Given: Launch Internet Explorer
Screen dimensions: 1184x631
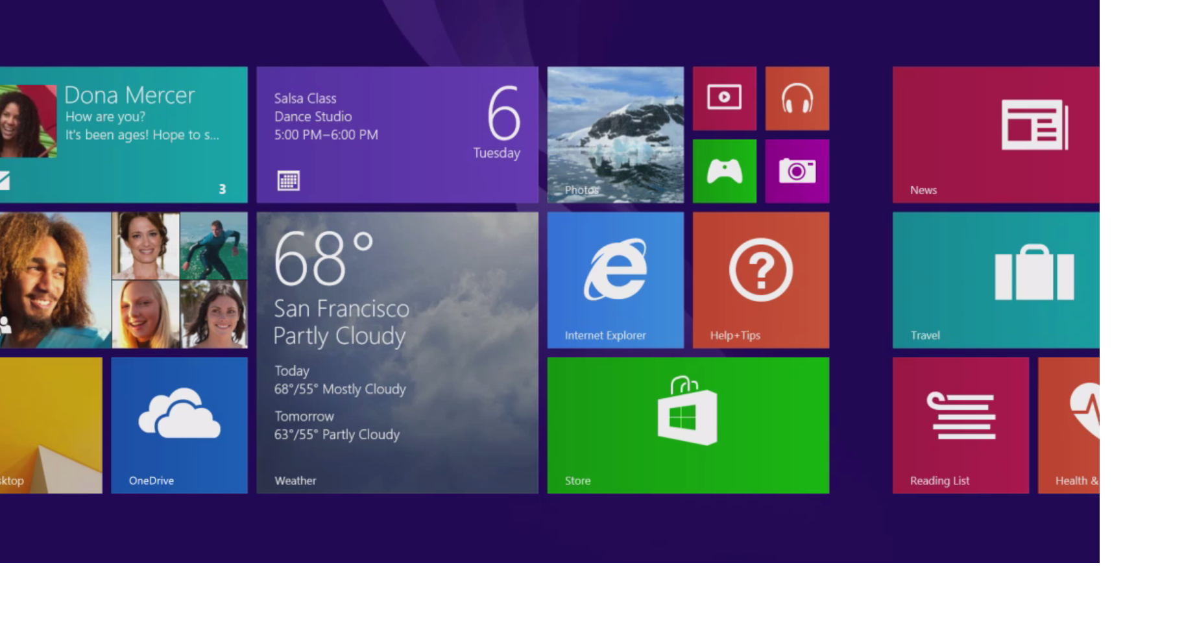Looking at the screenshot, I should 615,280.
